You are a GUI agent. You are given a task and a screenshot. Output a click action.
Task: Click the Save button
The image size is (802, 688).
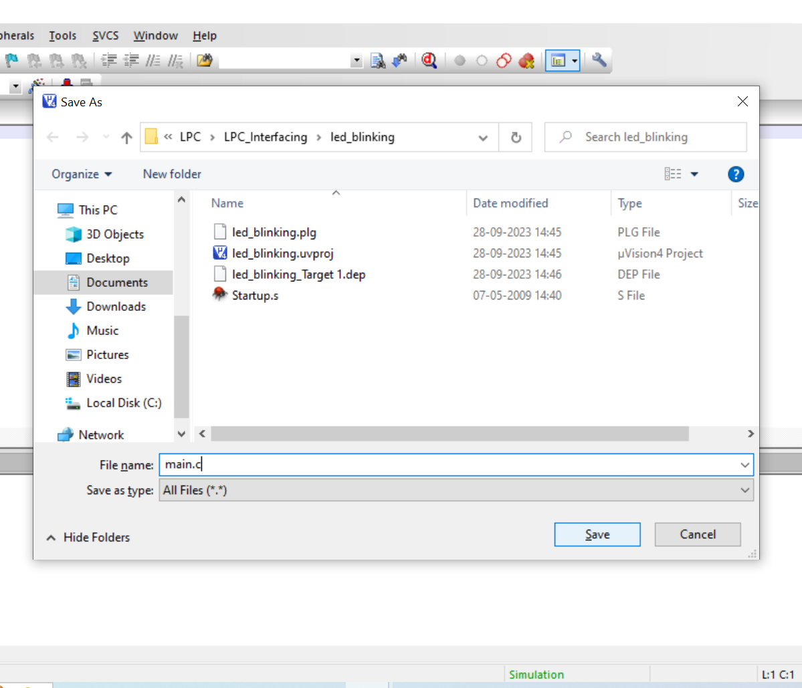597,534
